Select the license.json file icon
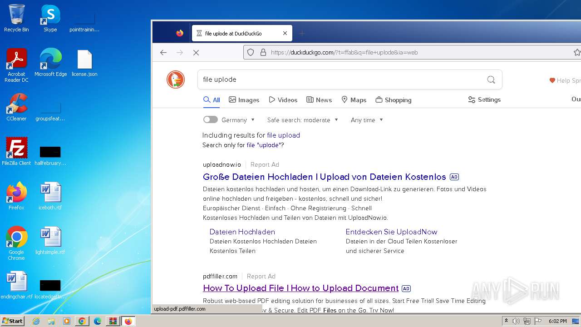 pyautogui.click(x=84, y=63)
